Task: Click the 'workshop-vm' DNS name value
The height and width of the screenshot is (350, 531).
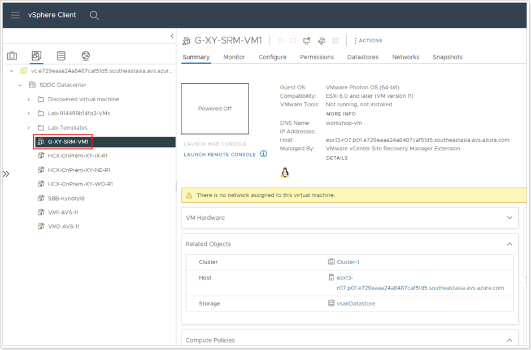Action: pos(343,123)
